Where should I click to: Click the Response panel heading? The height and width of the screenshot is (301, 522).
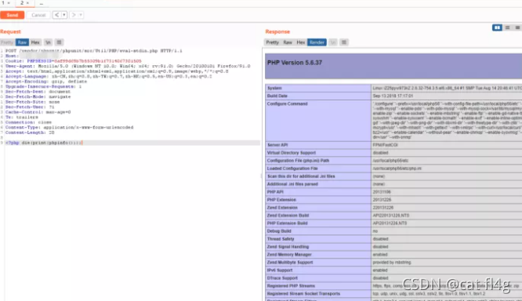point(277,31)
